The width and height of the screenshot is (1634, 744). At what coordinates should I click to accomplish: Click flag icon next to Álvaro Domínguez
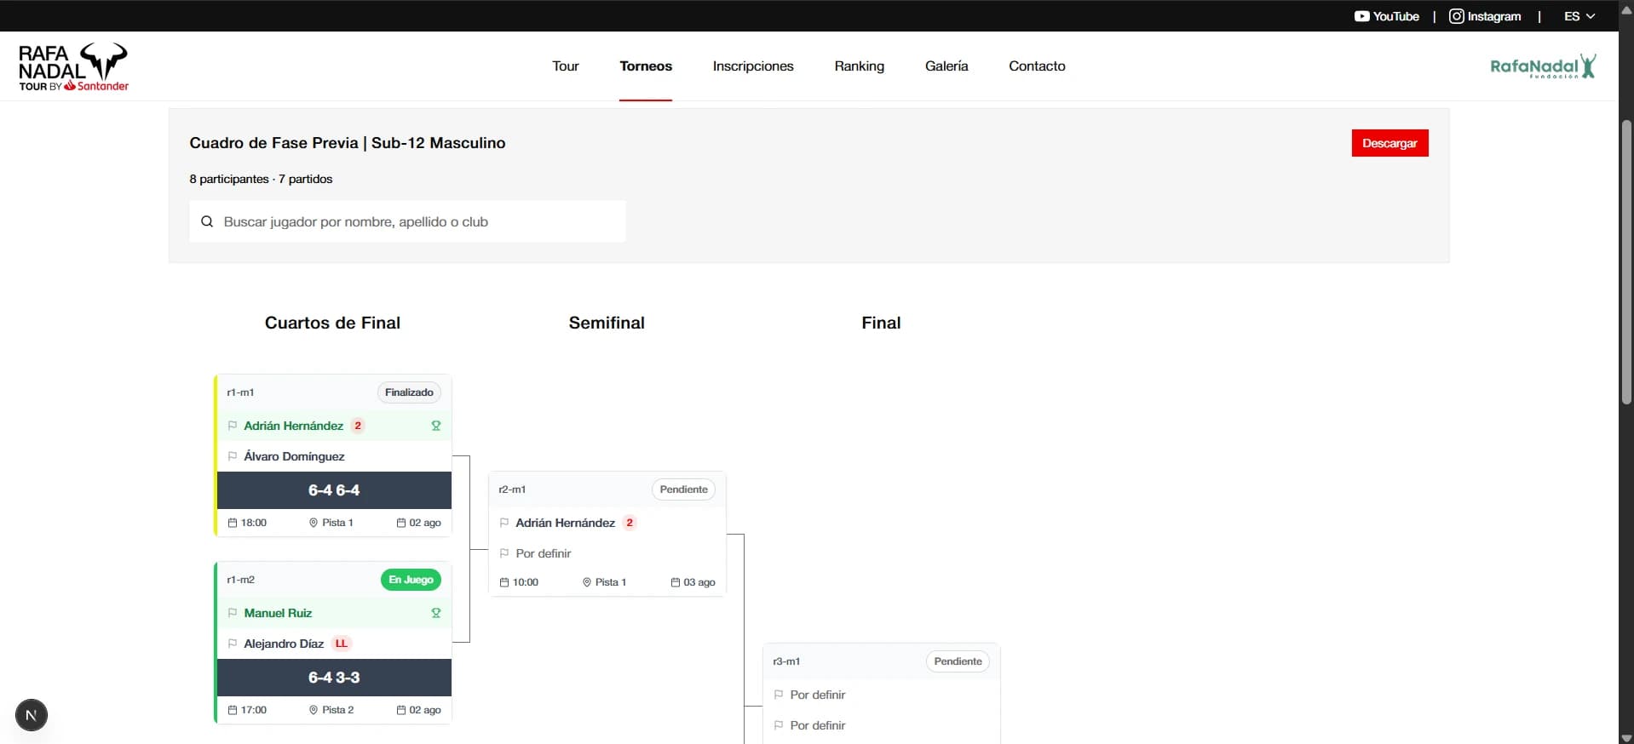click(x=233, y=456)
